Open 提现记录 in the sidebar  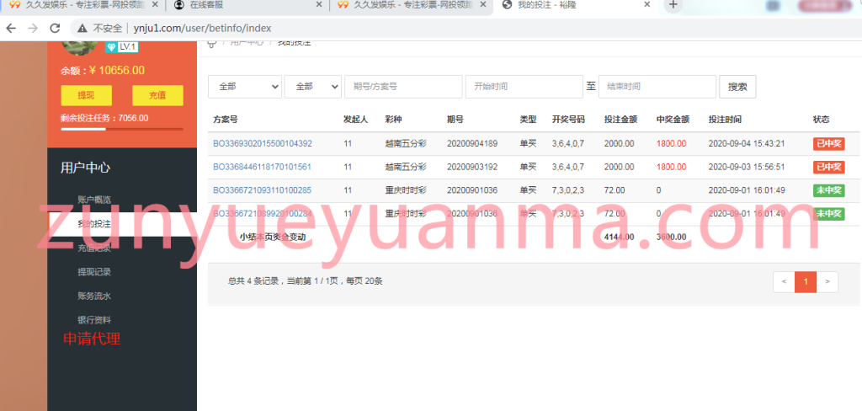point(94,272)
